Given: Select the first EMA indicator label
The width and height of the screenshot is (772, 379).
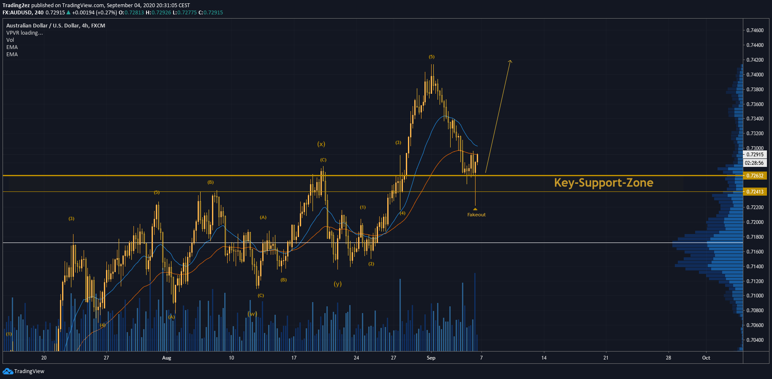Looking at the screenshot, I should pos(12,47).
